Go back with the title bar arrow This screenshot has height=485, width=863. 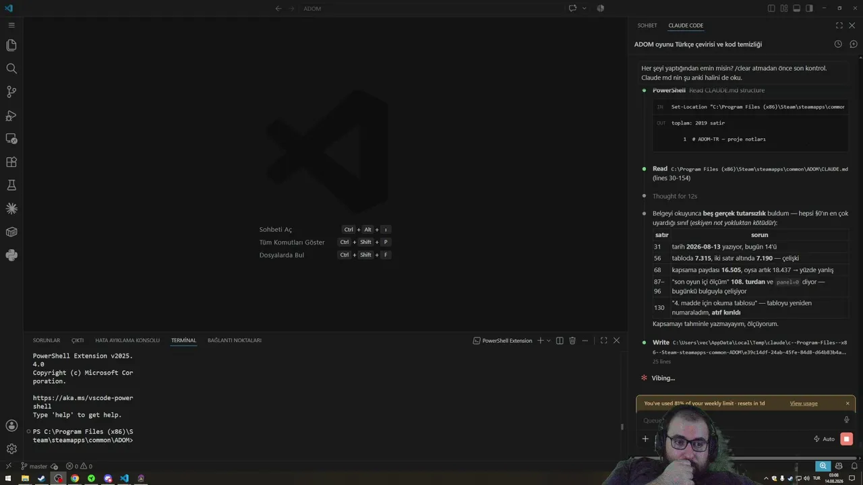click(x=278, y=8)
